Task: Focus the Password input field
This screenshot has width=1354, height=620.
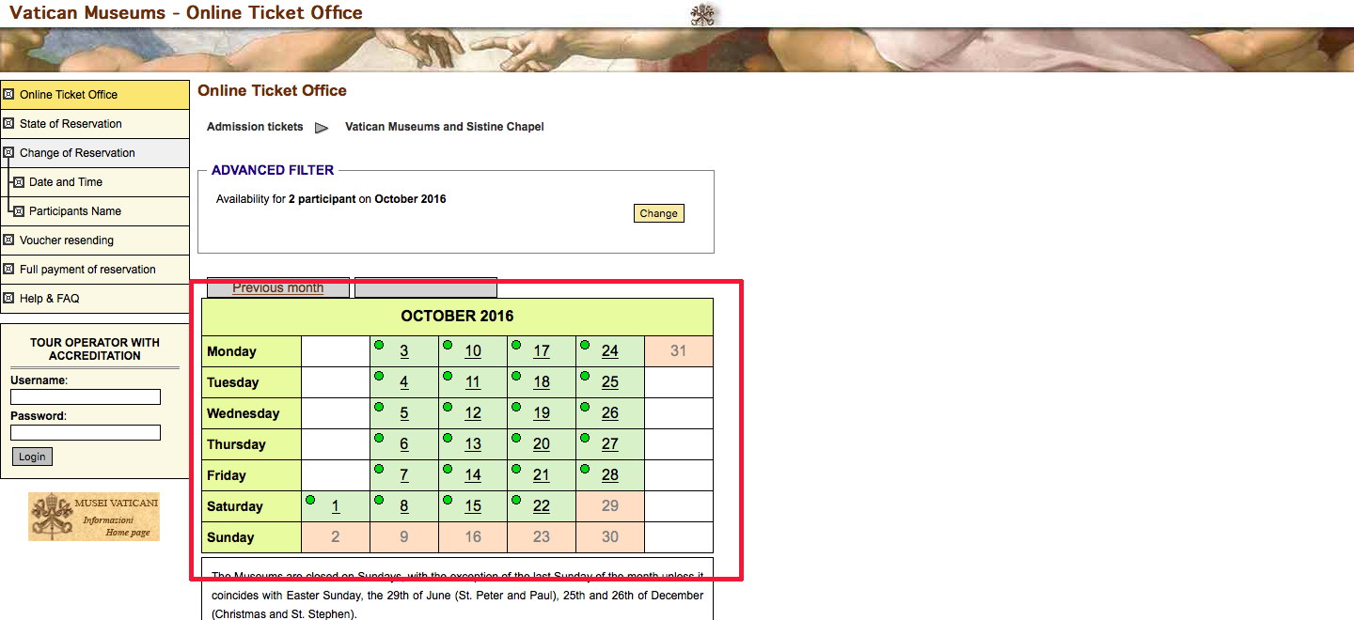Action: pos(86,433)
